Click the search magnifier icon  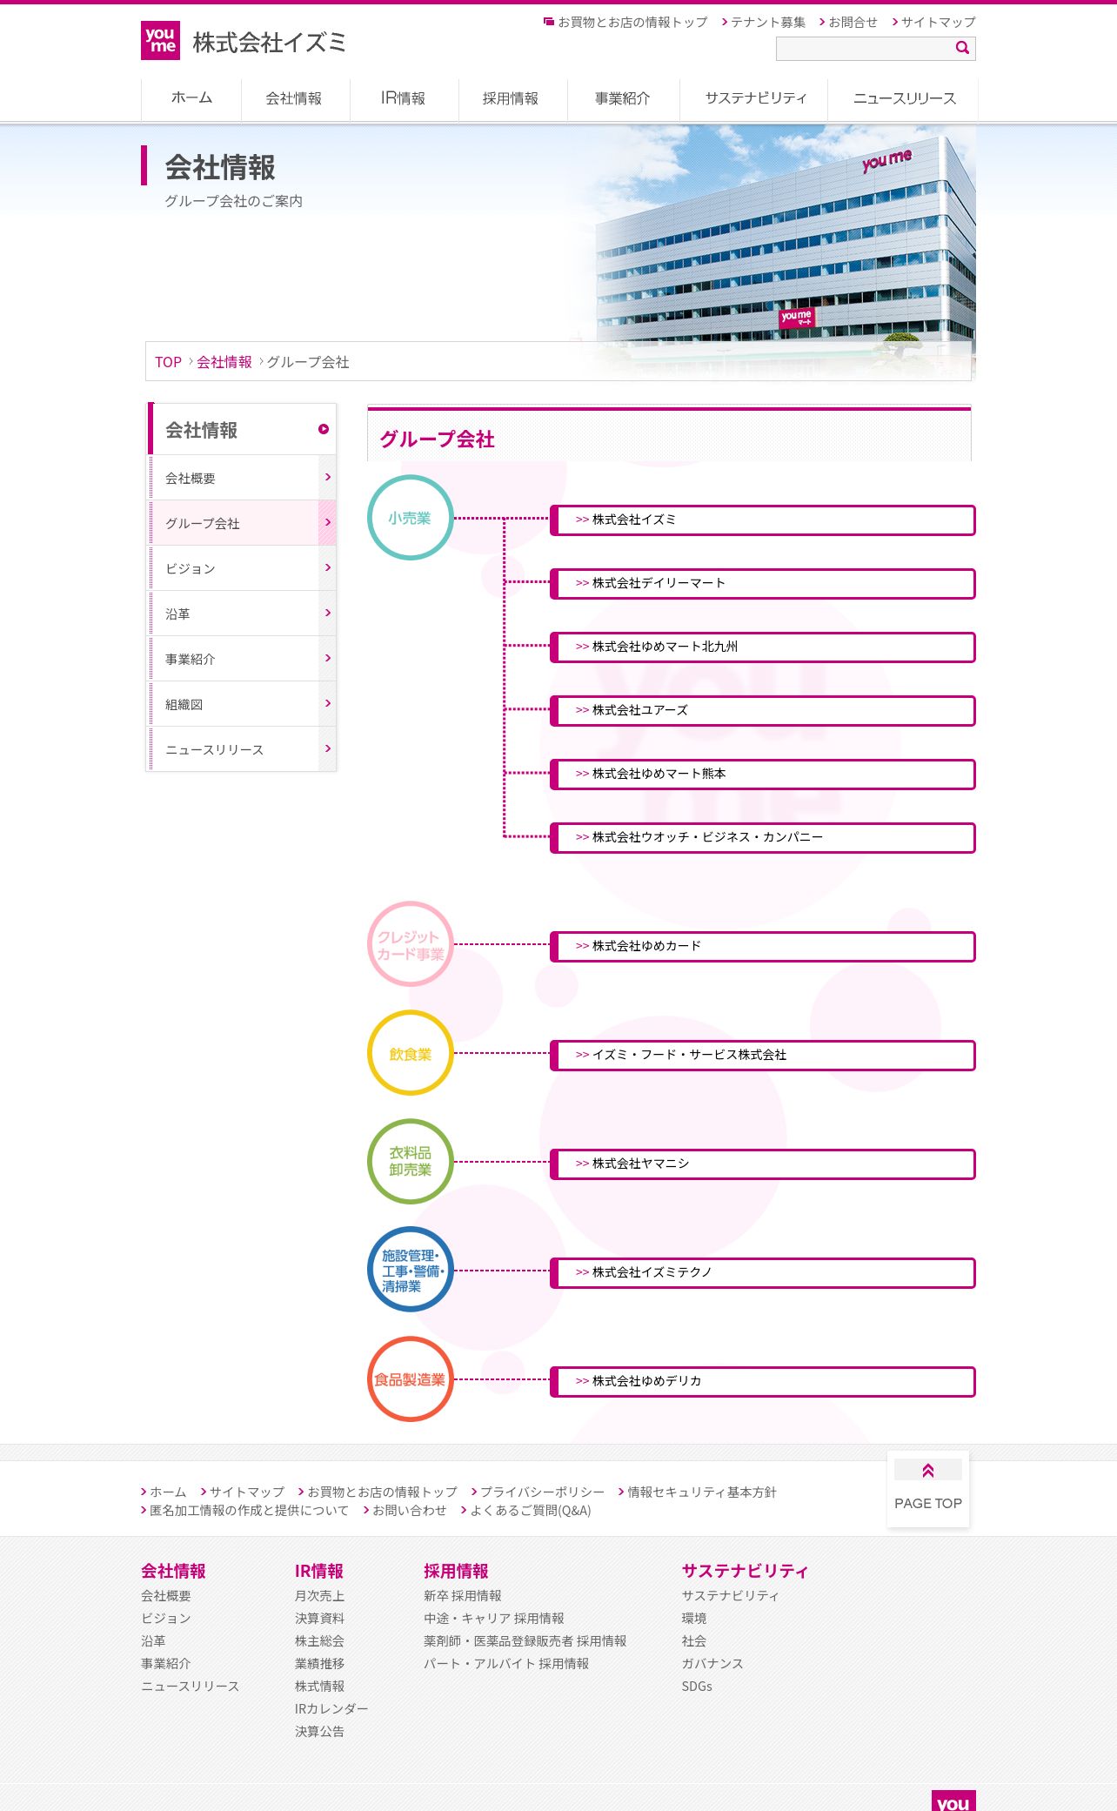coord(962,48)
